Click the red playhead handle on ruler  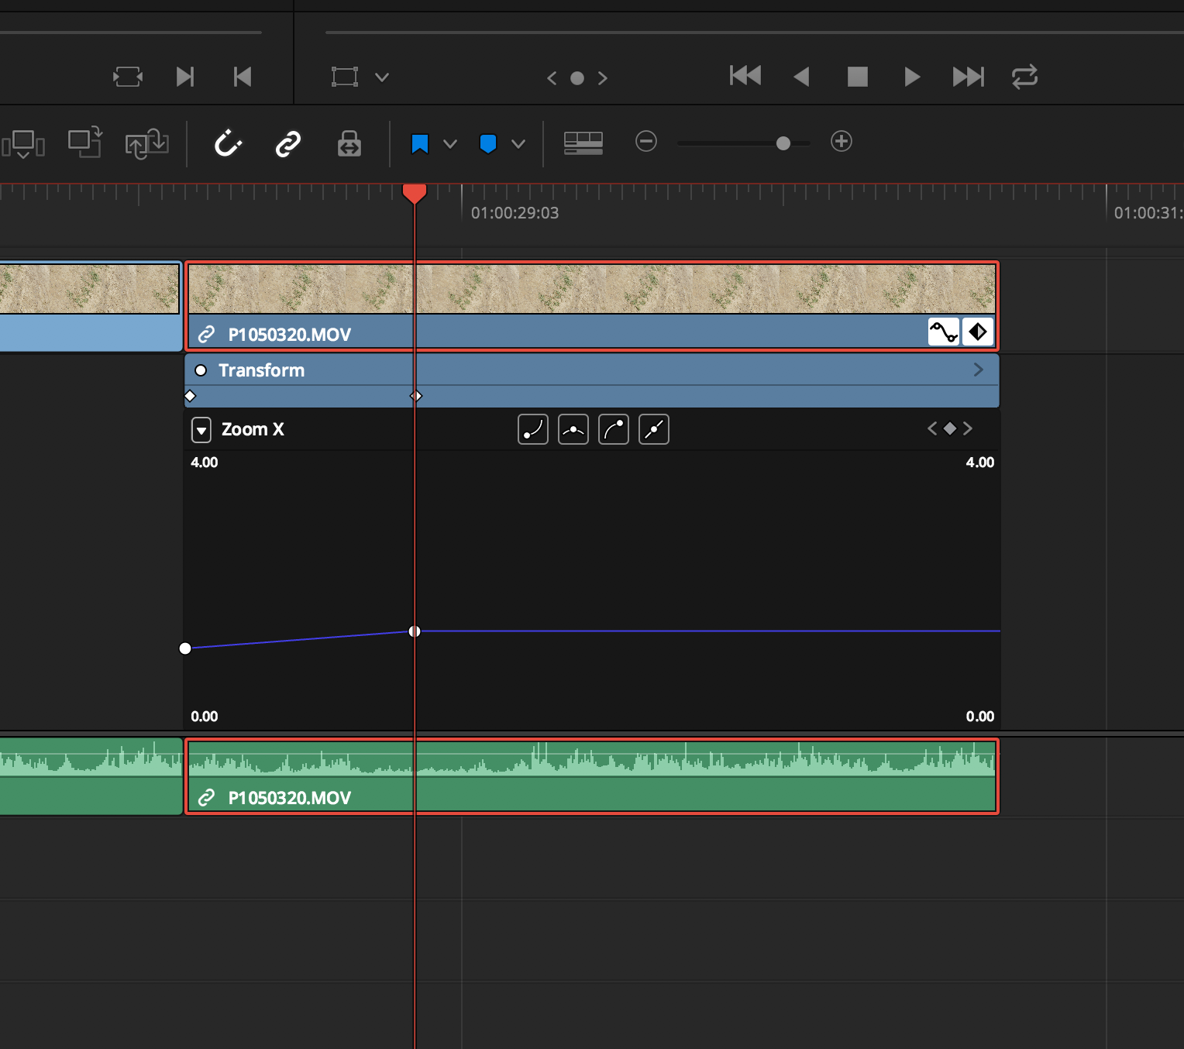[x=415, y=194]
